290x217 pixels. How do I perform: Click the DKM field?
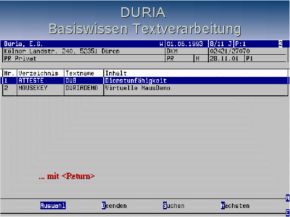coord(172,51)
